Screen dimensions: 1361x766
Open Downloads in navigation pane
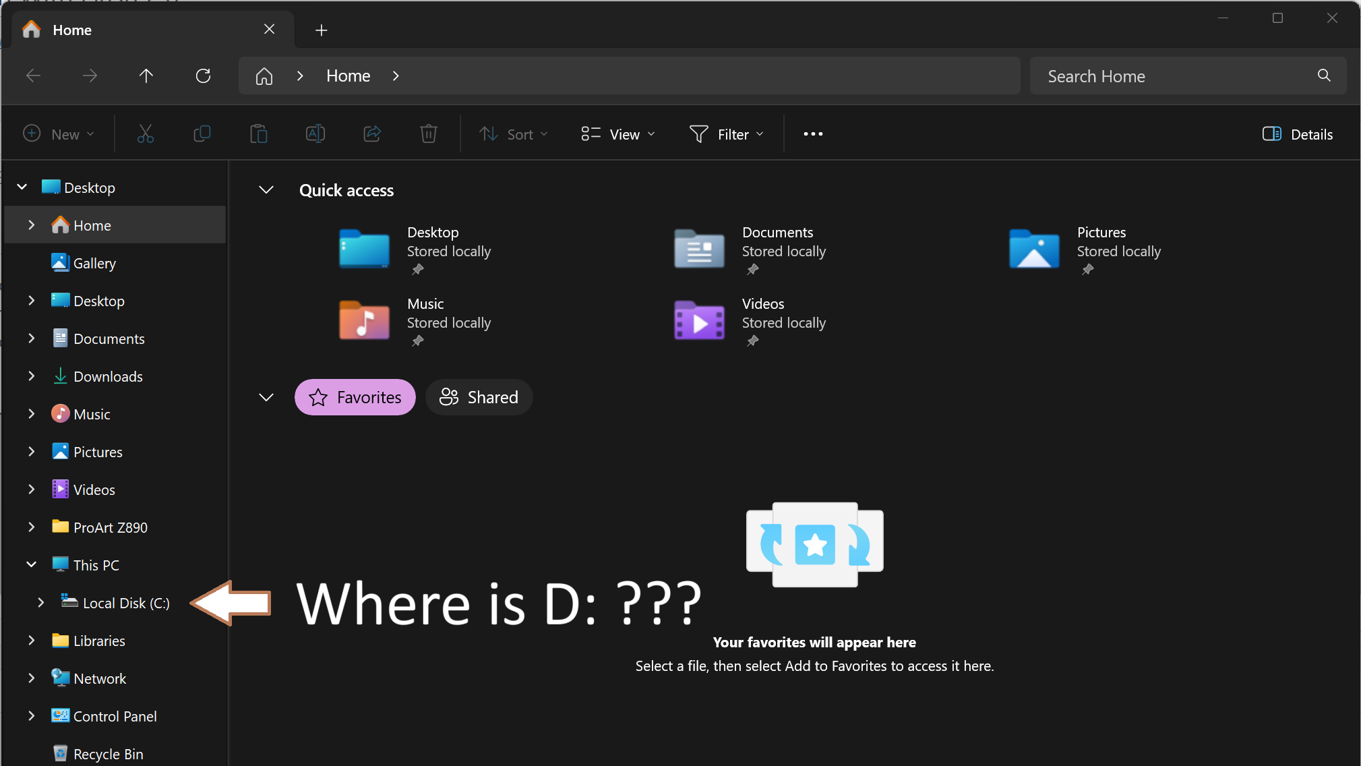click(108, 376)
